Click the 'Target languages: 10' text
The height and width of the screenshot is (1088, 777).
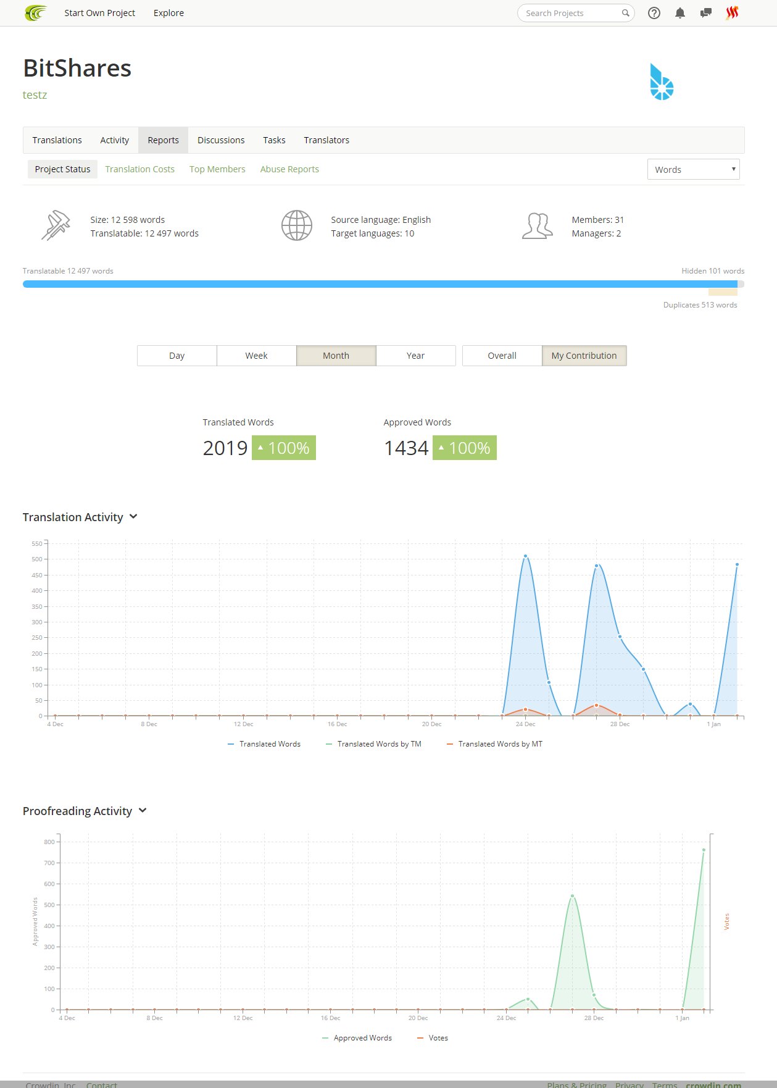point(373,233)
